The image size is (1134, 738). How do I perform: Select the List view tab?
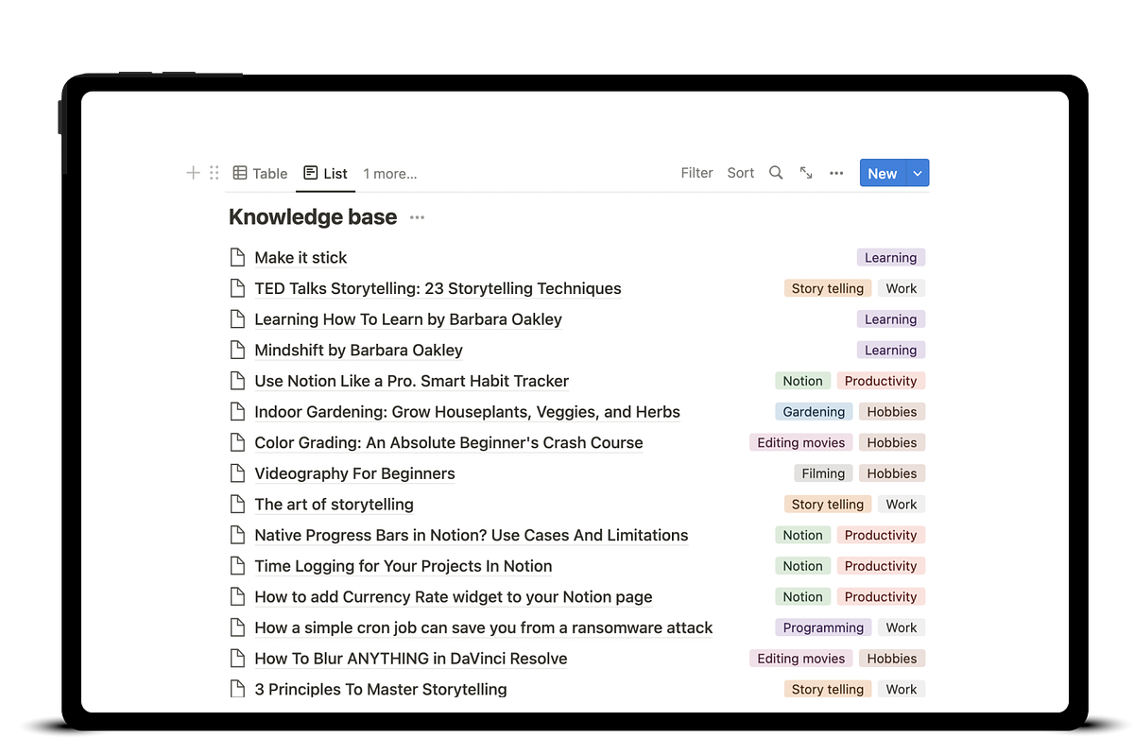tap(325, 173)
